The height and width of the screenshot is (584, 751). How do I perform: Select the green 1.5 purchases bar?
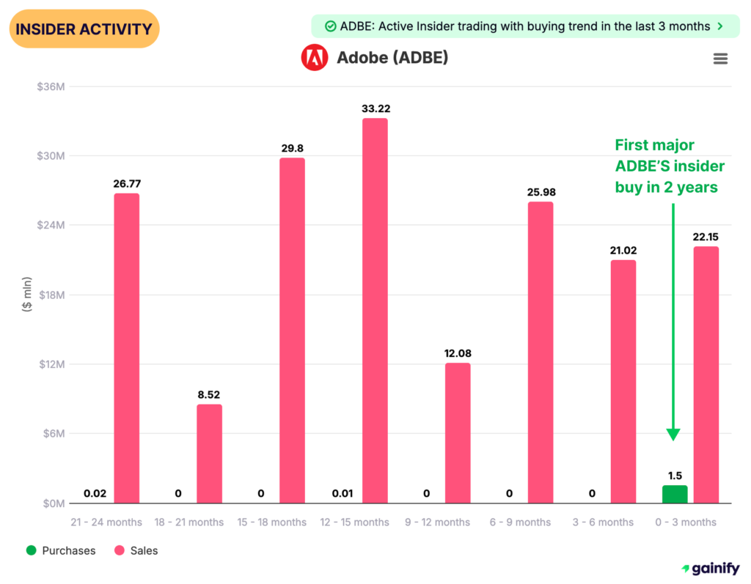pyautogui.click(x=675, y=495)
